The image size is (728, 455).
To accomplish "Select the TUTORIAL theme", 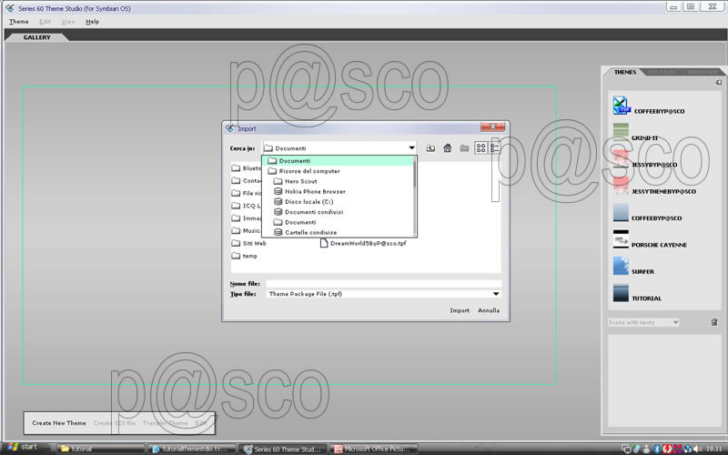I will click(x=637, y=293).
